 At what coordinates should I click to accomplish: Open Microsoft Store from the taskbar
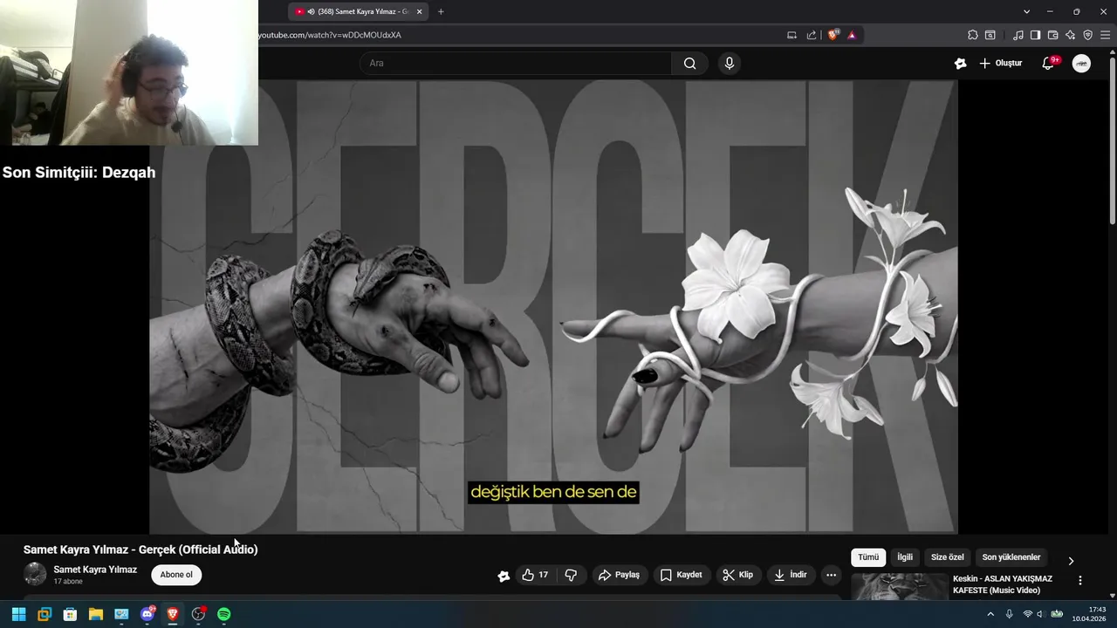70,614
